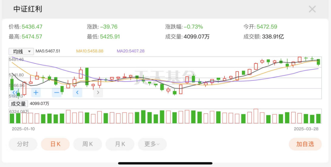
Task: Click the 5491.46 price axis label
Action: tap(16, 59)
